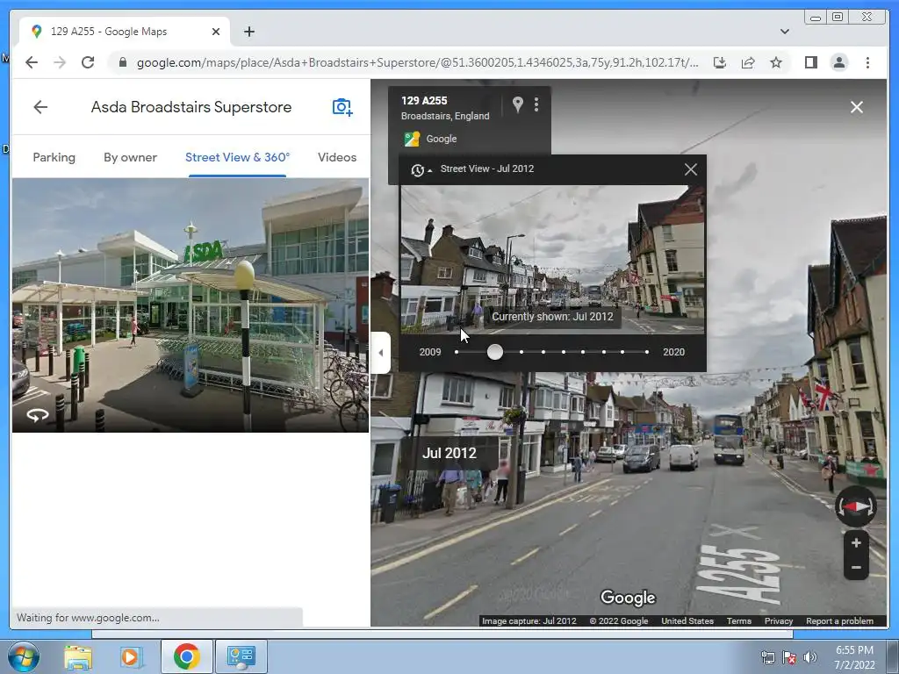Add a photo with the camera icon
The width and height of the screenshot is (899, 674).
point(342,107)
